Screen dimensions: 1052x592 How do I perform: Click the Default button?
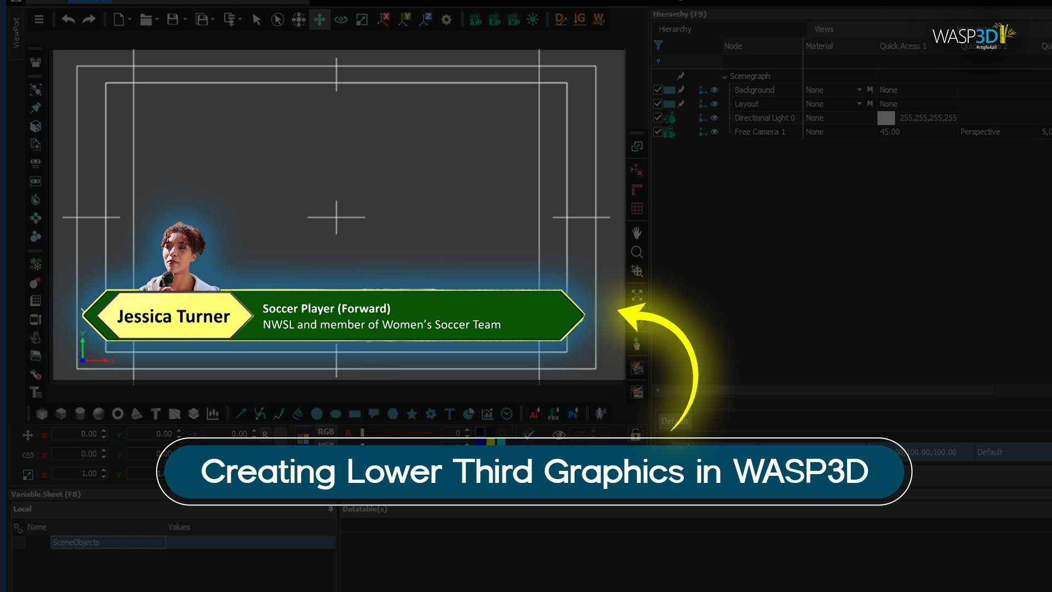(674, 421)
